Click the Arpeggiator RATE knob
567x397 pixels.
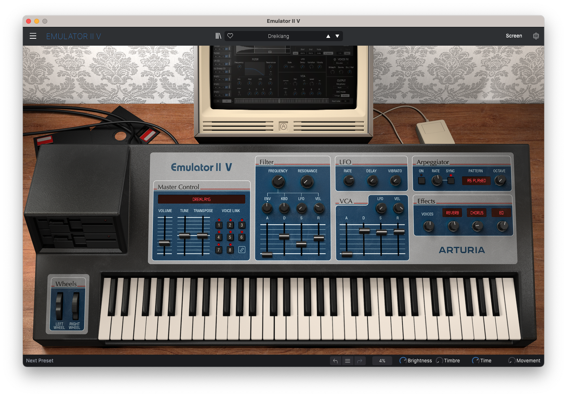pos(437,180)
